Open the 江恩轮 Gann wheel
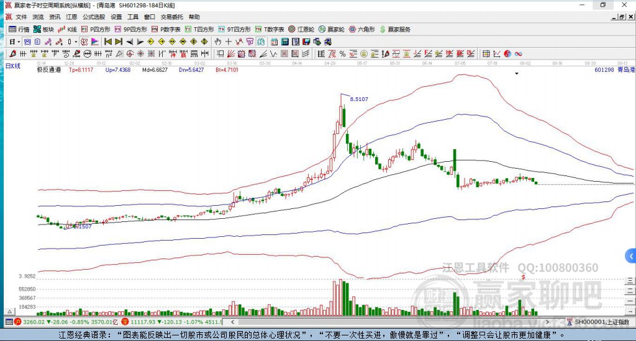Viewport: 636px width, 341px height. pos(301,29)
